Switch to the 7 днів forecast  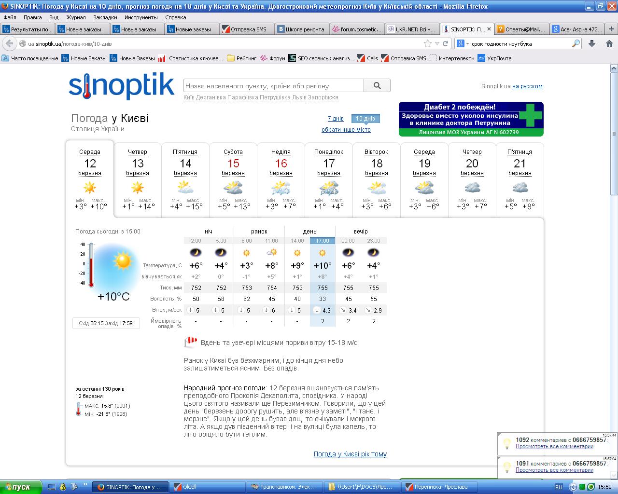pyautogui.click(x=336, y=119)
